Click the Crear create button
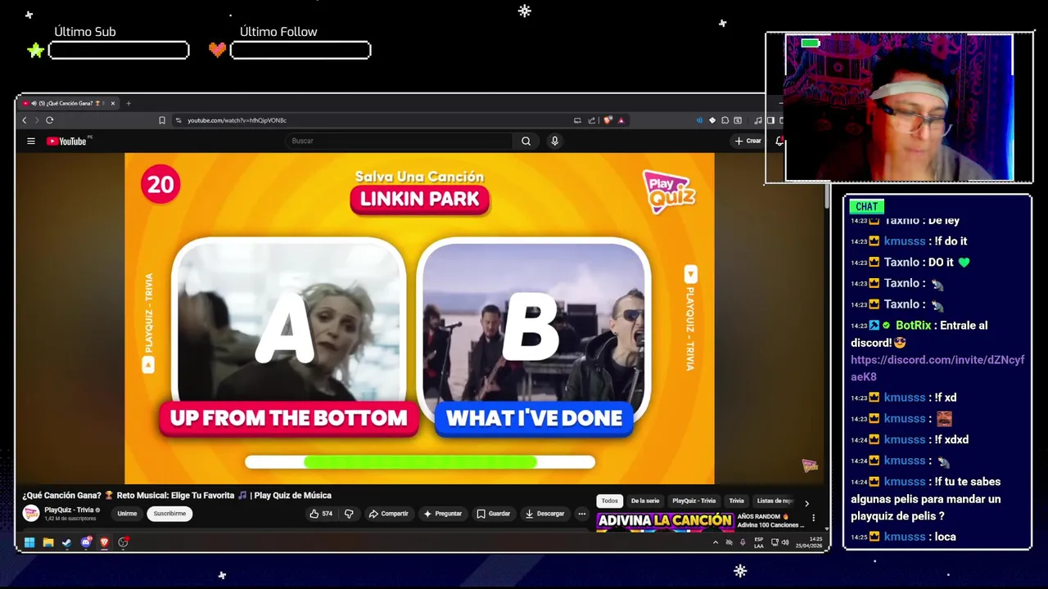 (x=748, y=141)
